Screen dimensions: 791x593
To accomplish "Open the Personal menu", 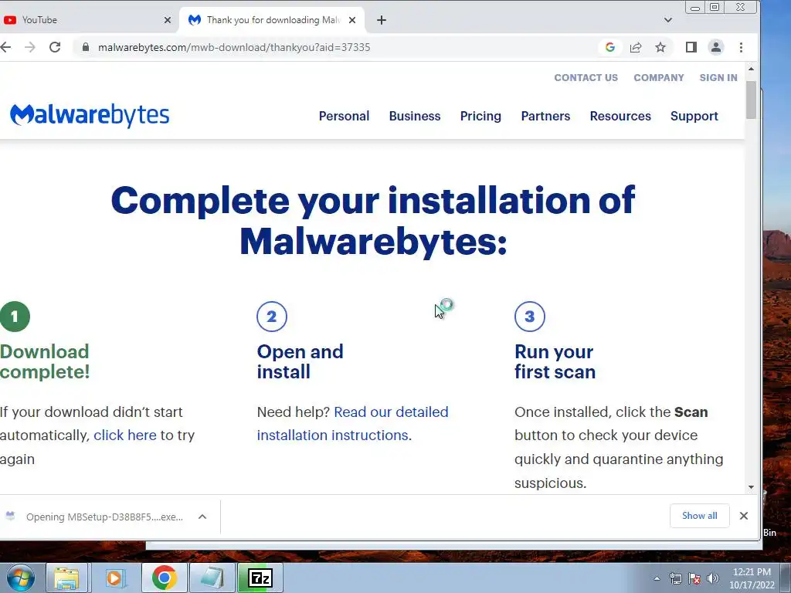I will tap(344, 116).
